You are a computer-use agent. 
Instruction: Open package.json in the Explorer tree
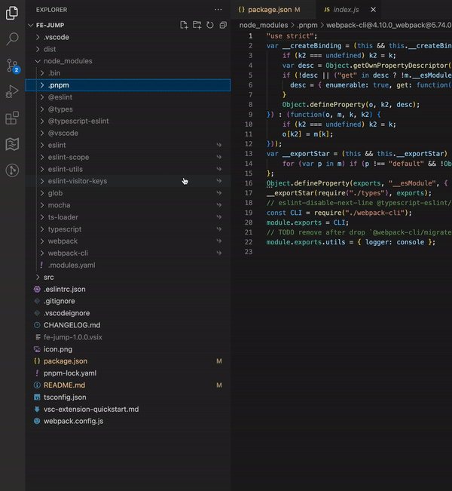pos(128,361)
